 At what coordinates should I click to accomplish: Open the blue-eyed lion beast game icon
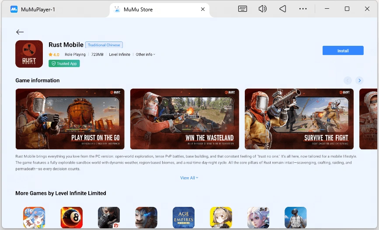click(146, 217)
